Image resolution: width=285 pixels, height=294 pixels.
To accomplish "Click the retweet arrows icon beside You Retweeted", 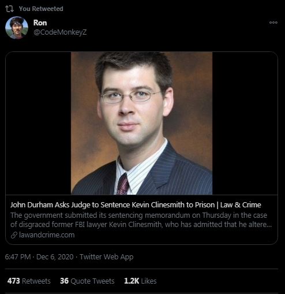I will point(9,9).
